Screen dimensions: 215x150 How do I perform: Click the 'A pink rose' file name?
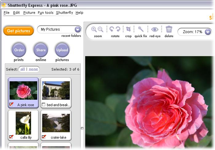tap(26, 105)
